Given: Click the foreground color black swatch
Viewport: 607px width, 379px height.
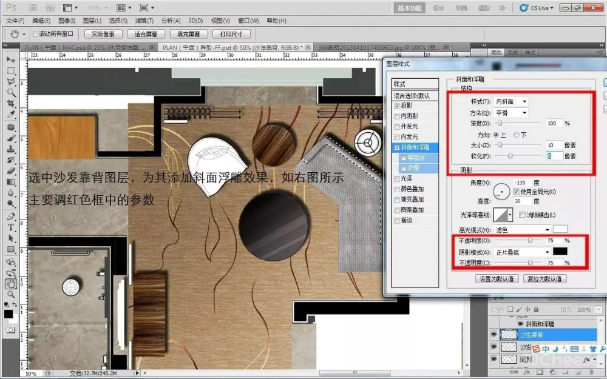Looking at the screenshot, I should click(8, 314).
